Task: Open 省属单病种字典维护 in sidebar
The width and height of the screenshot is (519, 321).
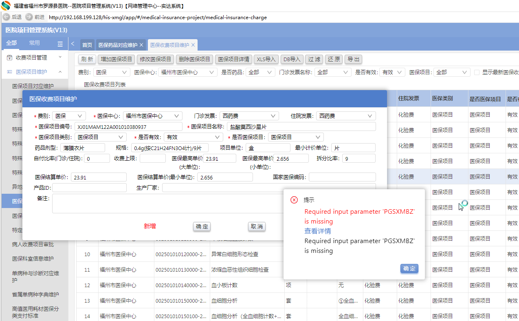Action: click(x=35, y=294)
